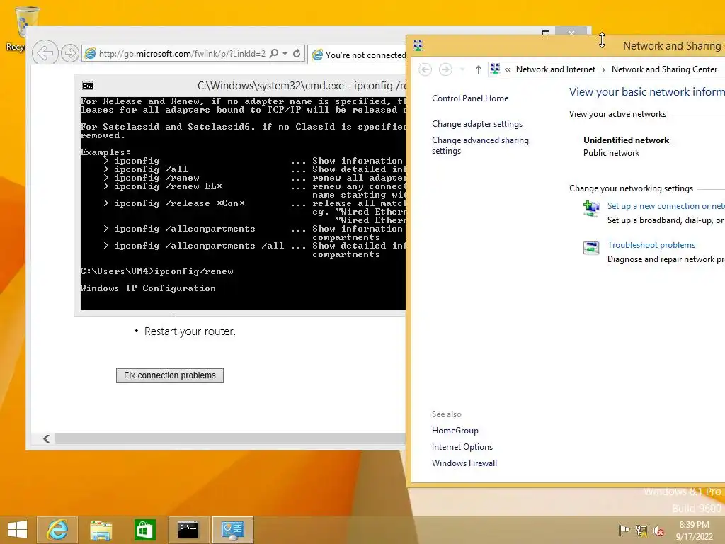The width and height of the screenshot is (725, 544).
Task: Open Change advanced sharing settings
Action: [x=480, y=145]
